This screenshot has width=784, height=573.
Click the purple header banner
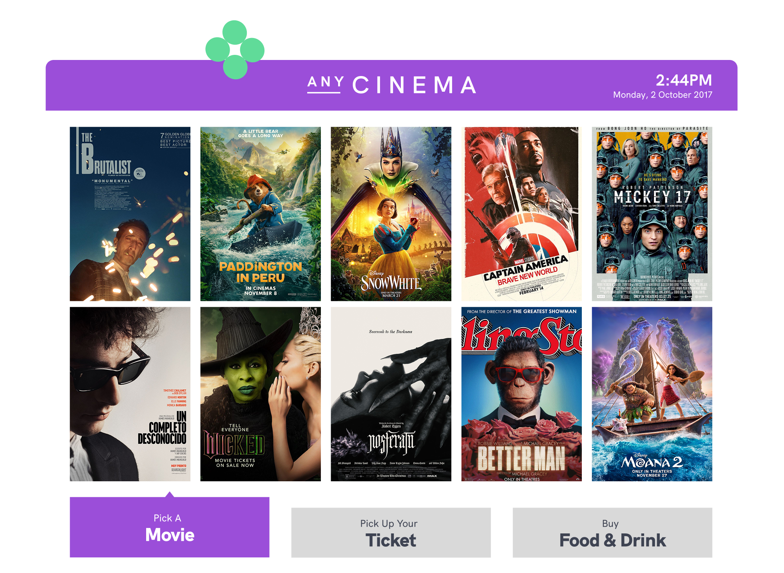pos(391,85)
